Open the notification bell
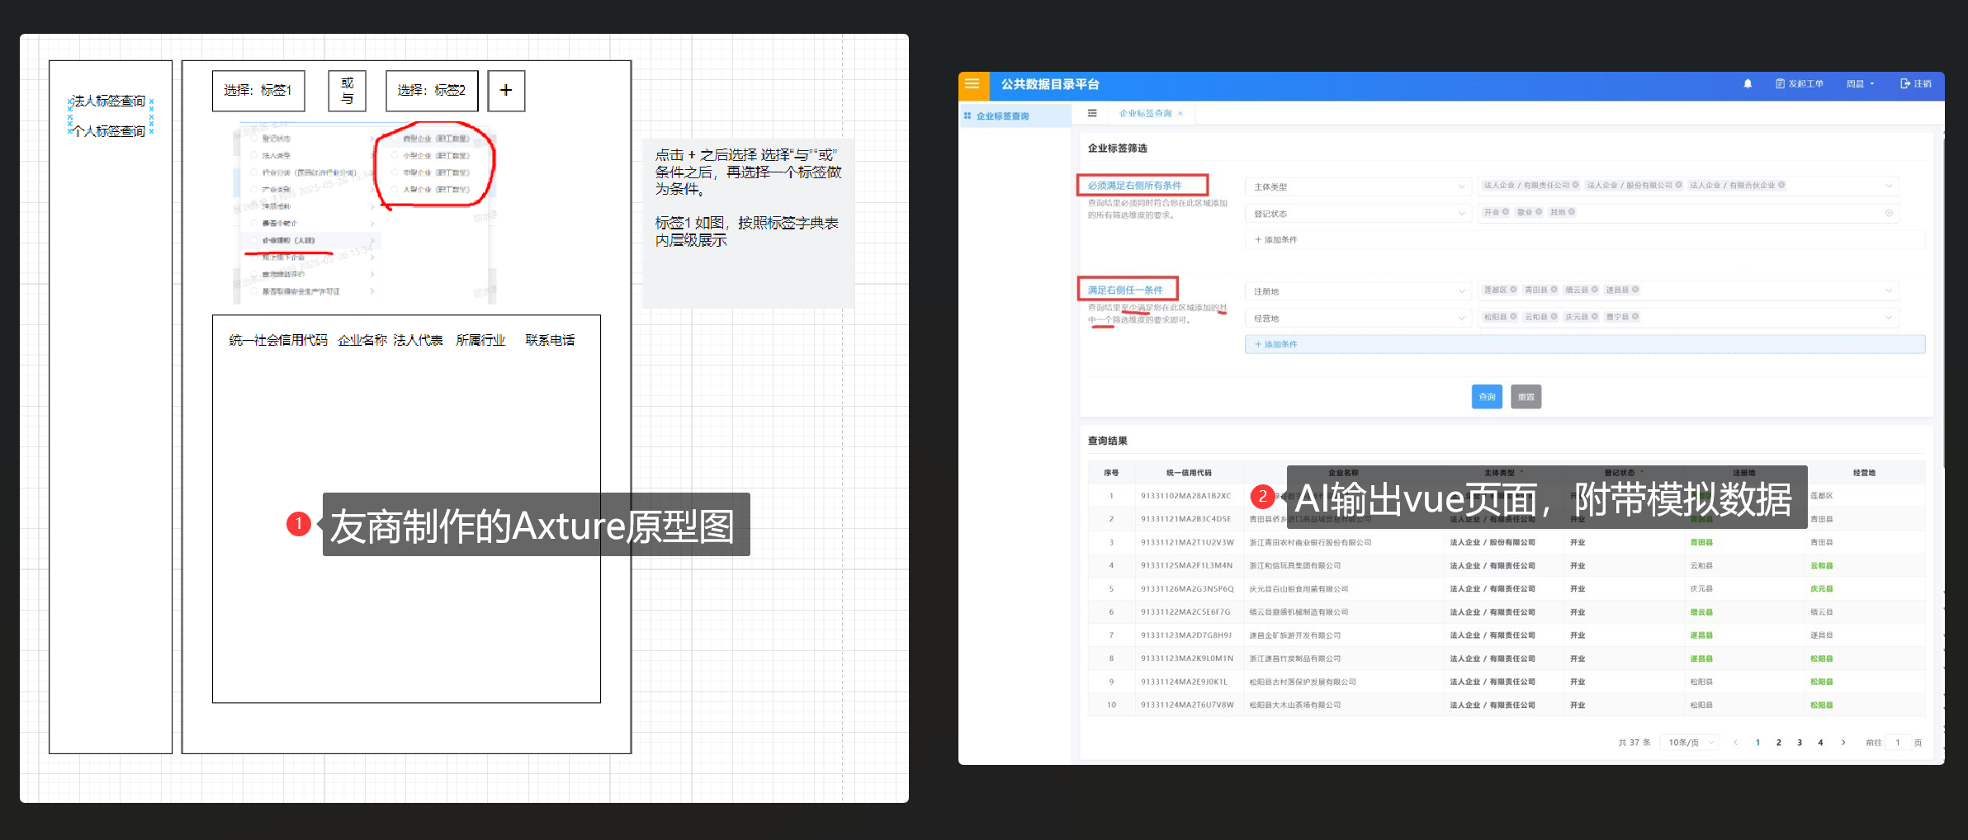 pyautogui.click(x=1748, y=84)
